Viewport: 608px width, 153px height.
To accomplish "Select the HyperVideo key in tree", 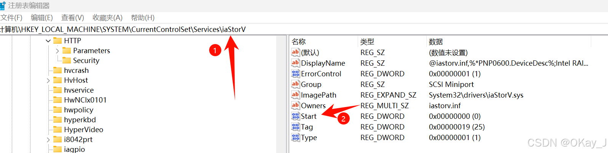I will click(83, 129).
